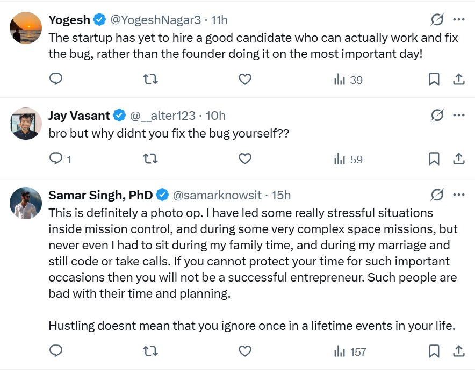The height and width of the screenshot is (374, 475).
Task: Bookmark Samar Singh's tweet
Action: tap(434, 351)
